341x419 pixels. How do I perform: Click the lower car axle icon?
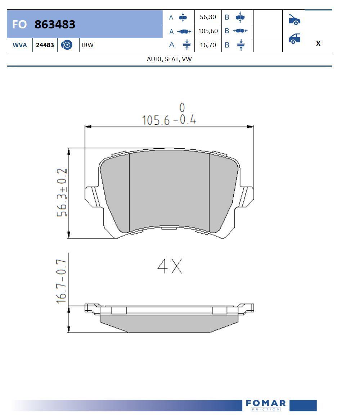click(294, 39)
